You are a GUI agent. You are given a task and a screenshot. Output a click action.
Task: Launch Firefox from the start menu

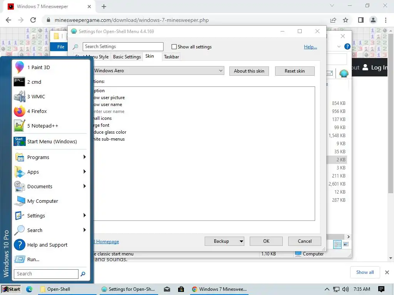[50, 111]
